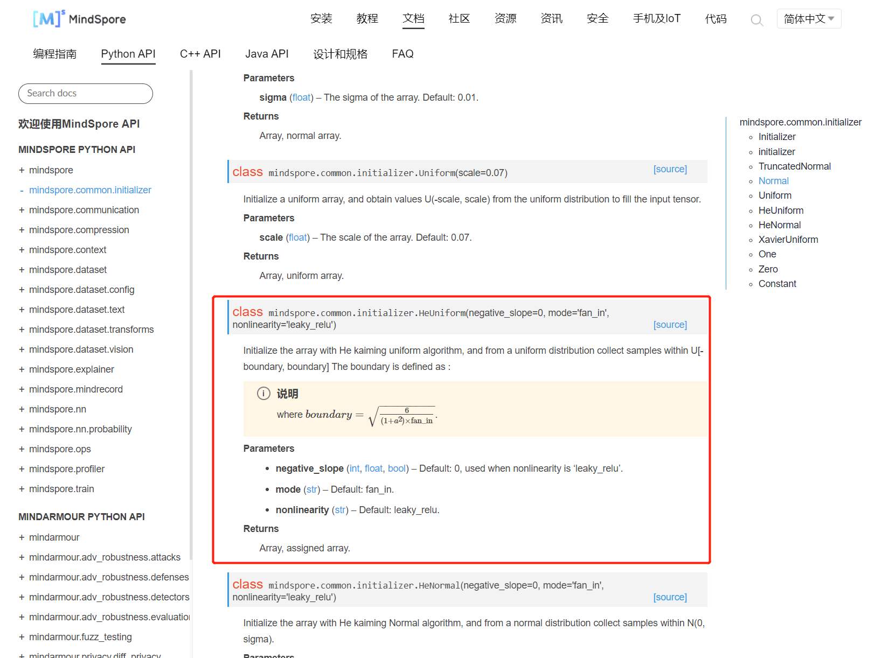Open the 社区 menu item
This screenshot has width=882, height=658.
coord(460,19)
